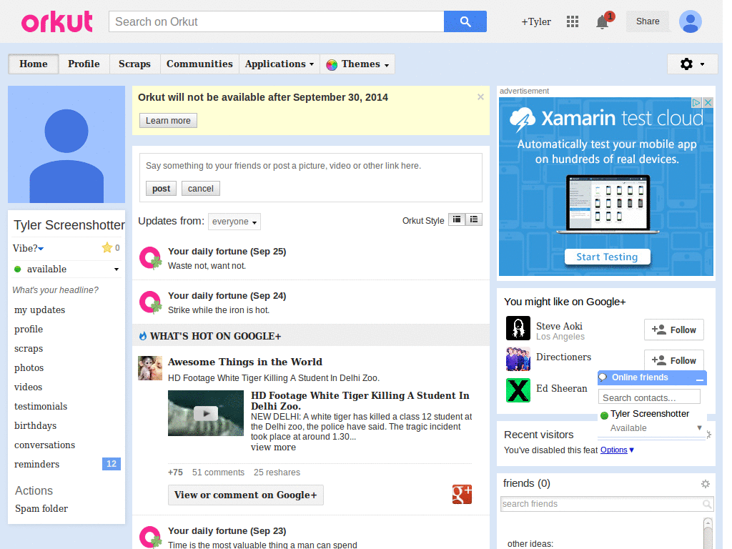The width and height of the screenshot is (732, 549).
Task: Click the blue search magnifier button
Action: click(x=465, y=21)
